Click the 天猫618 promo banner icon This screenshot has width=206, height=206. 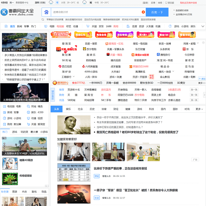[61, 35]
